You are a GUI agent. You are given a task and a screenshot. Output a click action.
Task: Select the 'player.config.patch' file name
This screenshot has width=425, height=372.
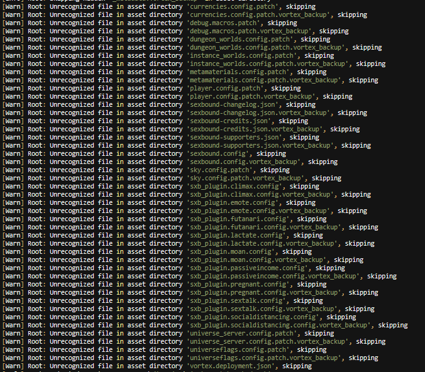point(225,89)
